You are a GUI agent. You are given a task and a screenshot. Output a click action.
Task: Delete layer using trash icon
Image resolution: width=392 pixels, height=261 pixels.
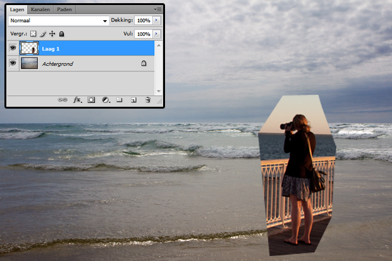click(147, 100)
